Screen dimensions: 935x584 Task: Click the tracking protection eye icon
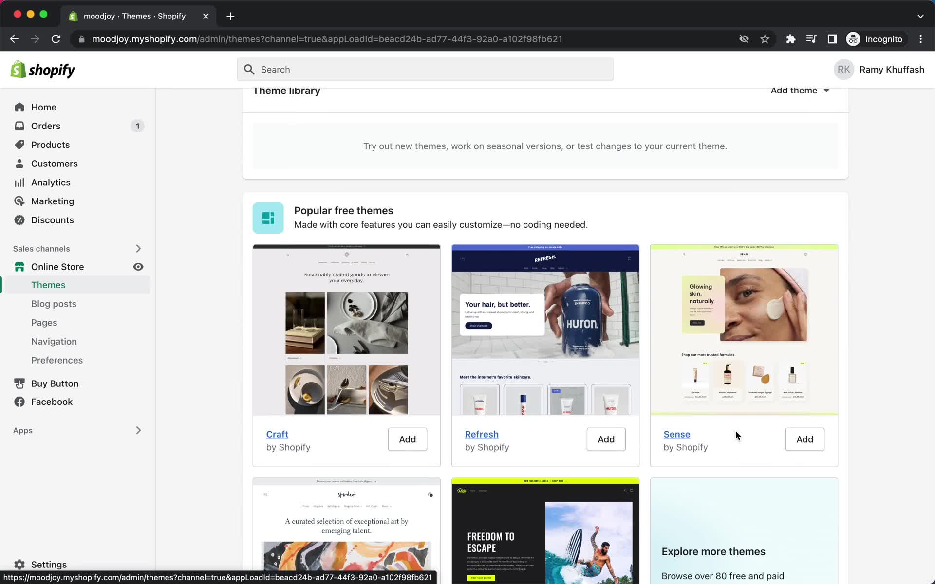pos(744,39)
